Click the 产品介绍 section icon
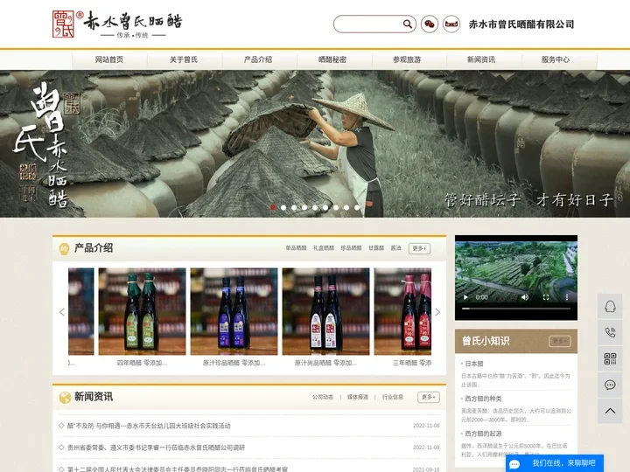630x472 pixels. (64, 249)
